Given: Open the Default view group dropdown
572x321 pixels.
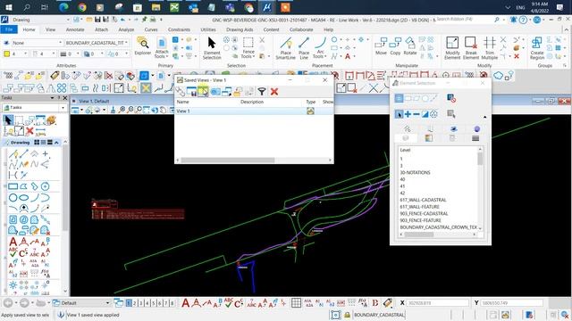Looking at the screenshot, I should pos(81,303).
